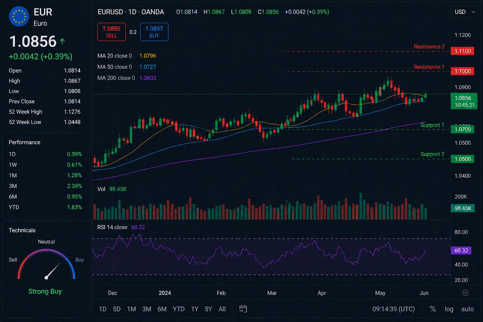
Task: Select the 1Y time range
Action: click(195, 309)
